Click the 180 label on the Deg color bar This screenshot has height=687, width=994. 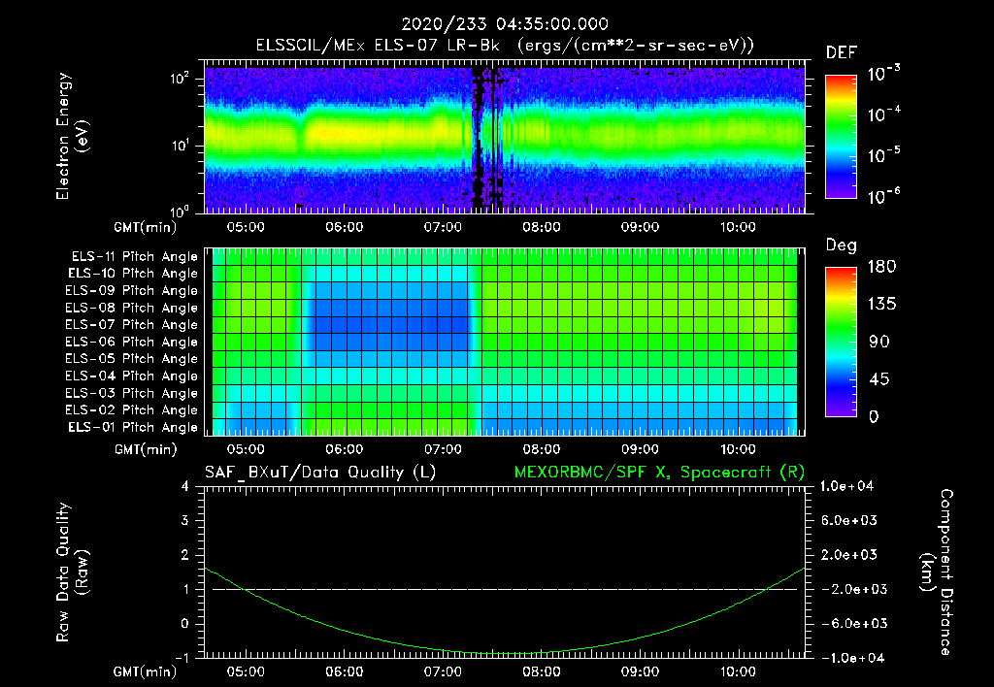(881, 267)
